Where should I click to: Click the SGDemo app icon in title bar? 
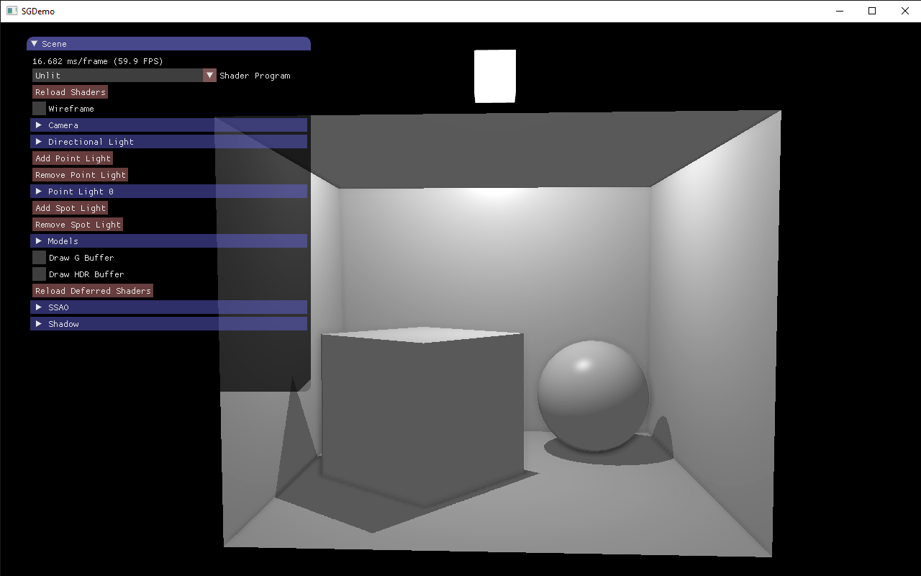tap(12, 11)
